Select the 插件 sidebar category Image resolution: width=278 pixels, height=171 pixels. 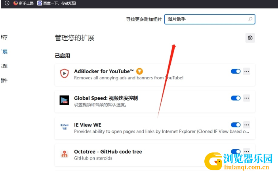pos(4,81)
